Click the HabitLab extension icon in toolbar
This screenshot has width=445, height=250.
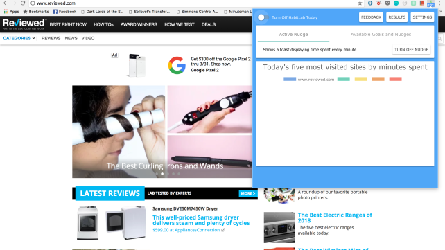[431, 3]
